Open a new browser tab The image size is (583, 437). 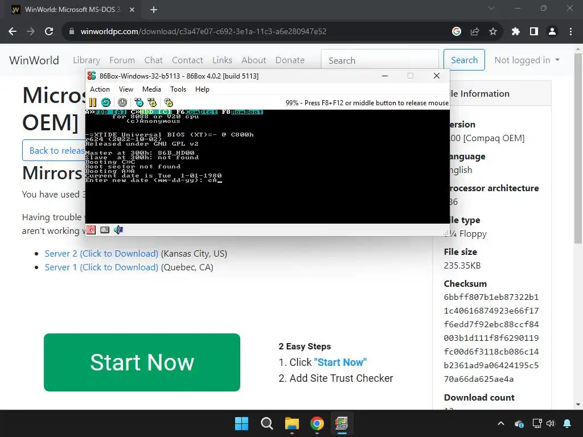(x=154, y=10)
